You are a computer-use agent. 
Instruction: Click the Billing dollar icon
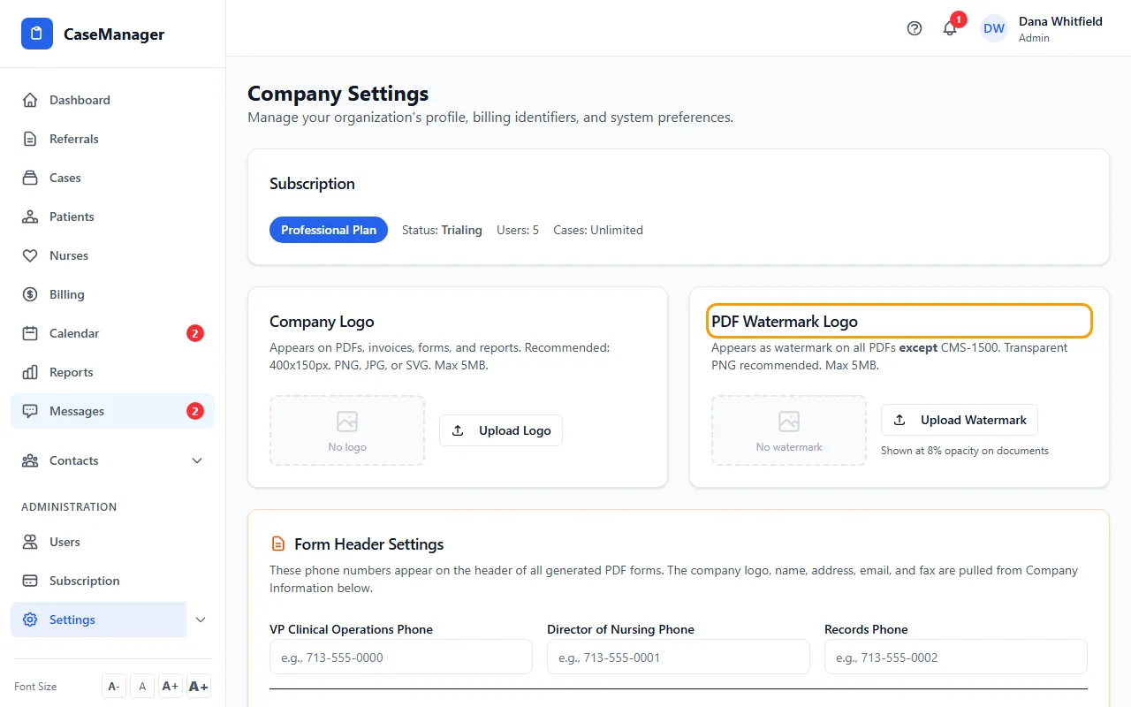(30, 294)
